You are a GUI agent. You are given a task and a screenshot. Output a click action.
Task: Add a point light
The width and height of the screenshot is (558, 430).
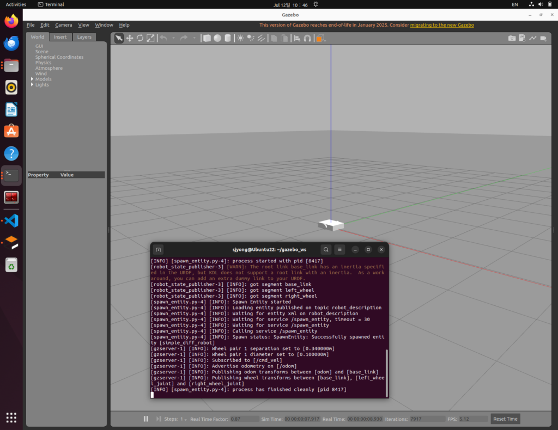tap(240, 38)
